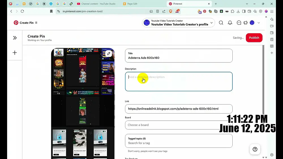The image size is (283, 159).
Task: Reload the Pinterest page
Action: click(22, 11)
